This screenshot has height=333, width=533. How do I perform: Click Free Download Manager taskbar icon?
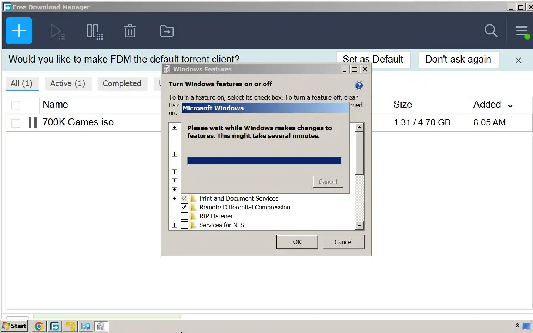click(55, 326)
